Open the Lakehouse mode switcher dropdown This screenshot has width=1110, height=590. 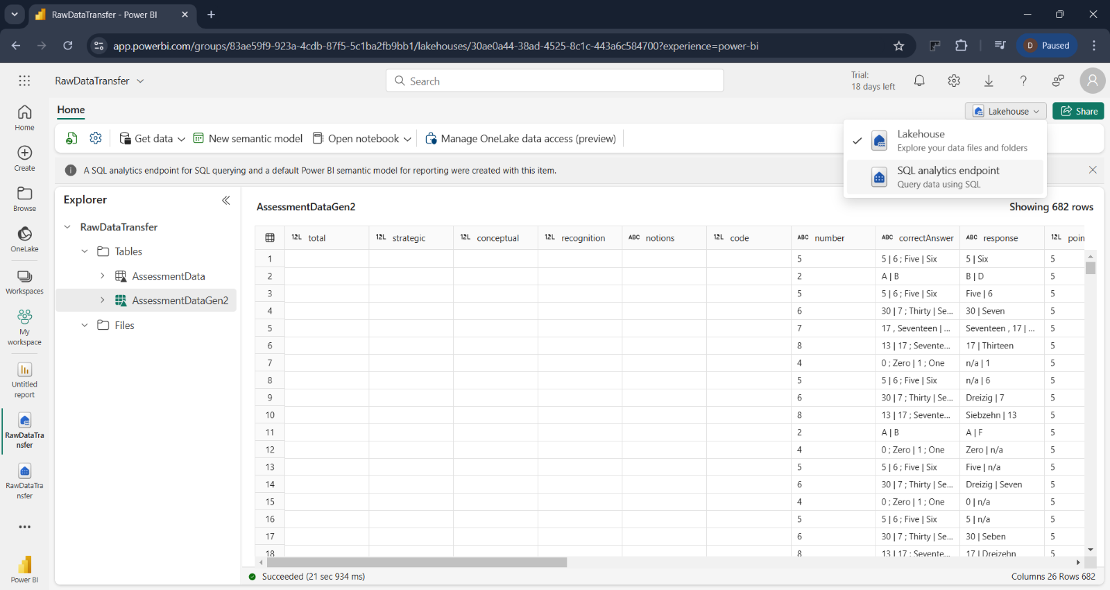(x=1006, y=111)
